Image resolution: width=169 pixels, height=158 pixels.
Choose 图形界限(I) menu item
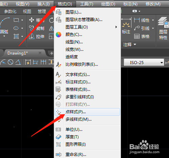(x=87, y=144)
